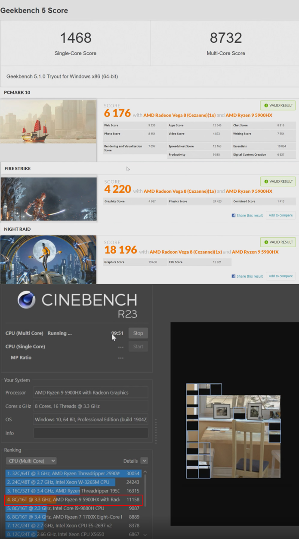Select Intel Core i9-9880H ranking entry
Viewport: 299px width, 539px height.
74,508
